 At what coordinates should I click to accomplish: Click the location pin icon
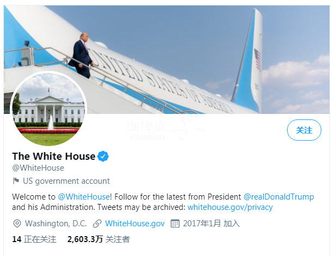pos(17,224)
